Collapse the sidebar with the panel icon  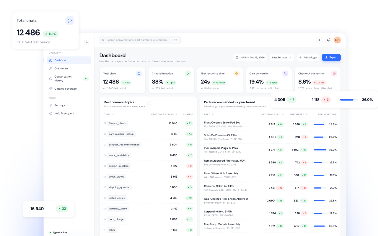[x=87, y=42]
